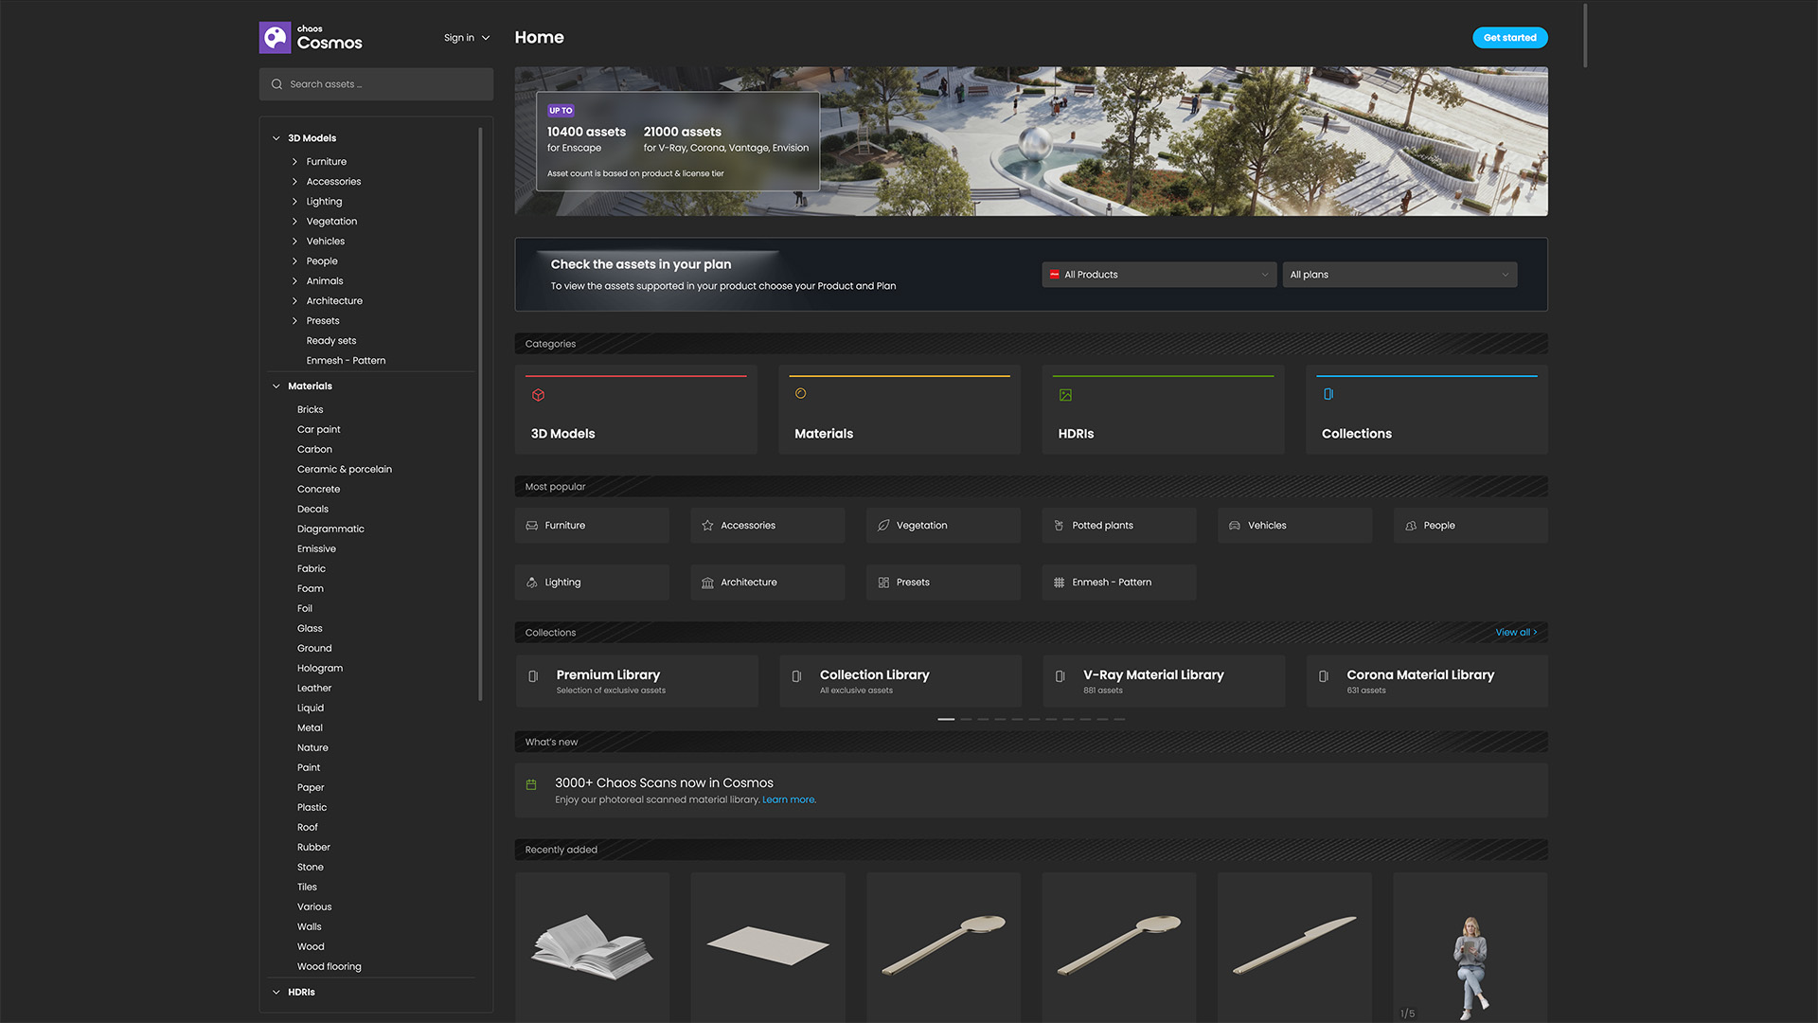The height and width of the screenshot is (1023, 1818).
Task: Select the third carousel pagination dot
Action: point(982,719)
